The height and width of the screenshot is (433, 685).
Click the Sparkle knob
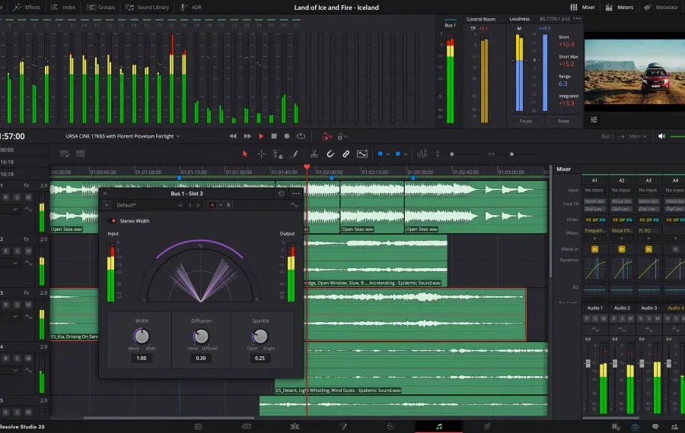260,336
